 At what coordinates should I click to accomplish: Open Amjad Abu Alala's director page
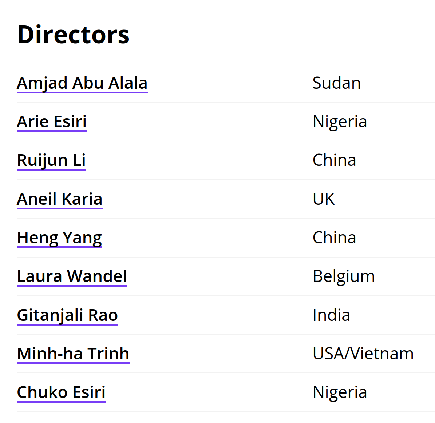tap(82, 83)
